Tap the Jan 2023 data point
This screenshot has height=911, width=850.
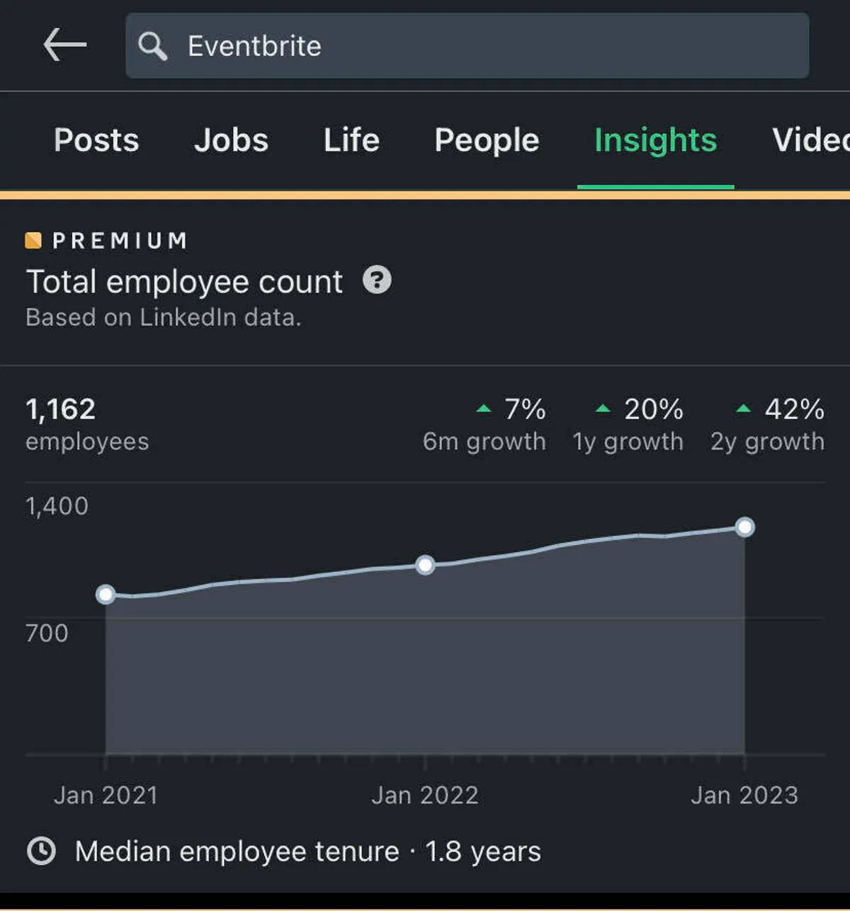744,527
